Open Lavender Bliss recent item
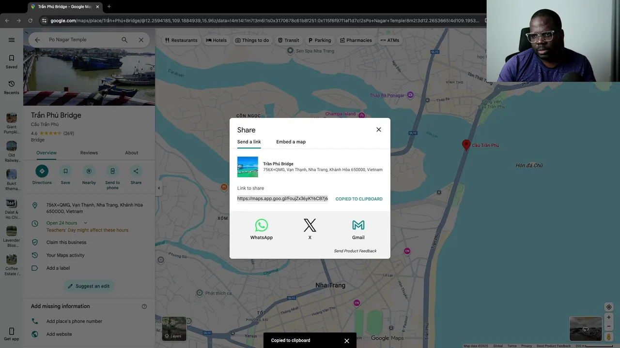The image size is (620, 348). pos(12,237)
